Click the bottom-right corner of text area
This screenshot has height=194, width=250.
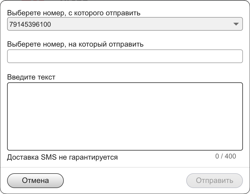point(241,148)
